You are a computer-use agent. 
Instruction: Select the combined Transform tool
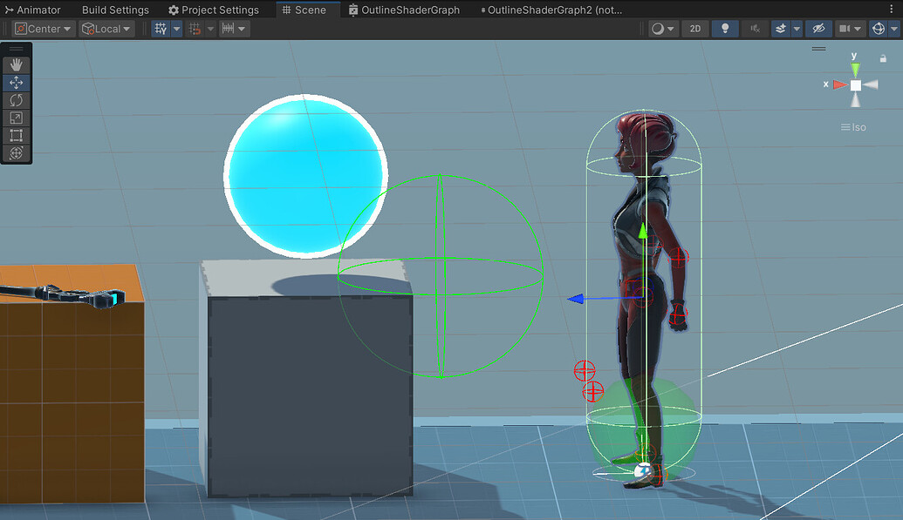[x=16, y=152]
